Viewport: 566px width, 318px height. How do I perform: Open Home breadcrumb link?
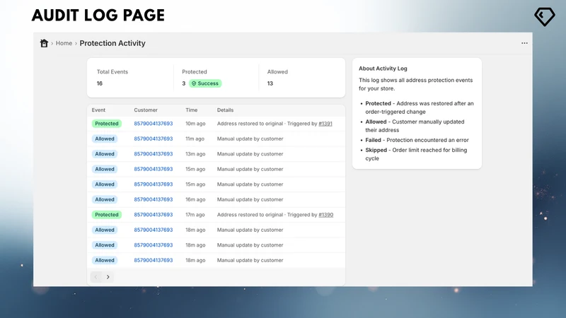point(64,43)
